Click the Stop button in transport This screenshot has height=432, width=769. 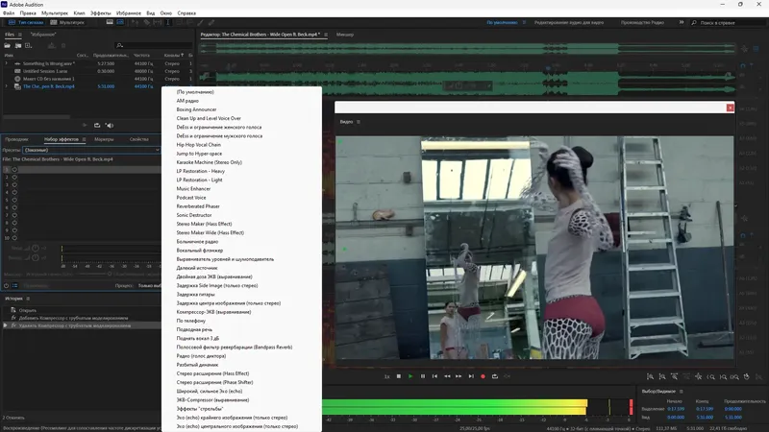tap(399, 376)
